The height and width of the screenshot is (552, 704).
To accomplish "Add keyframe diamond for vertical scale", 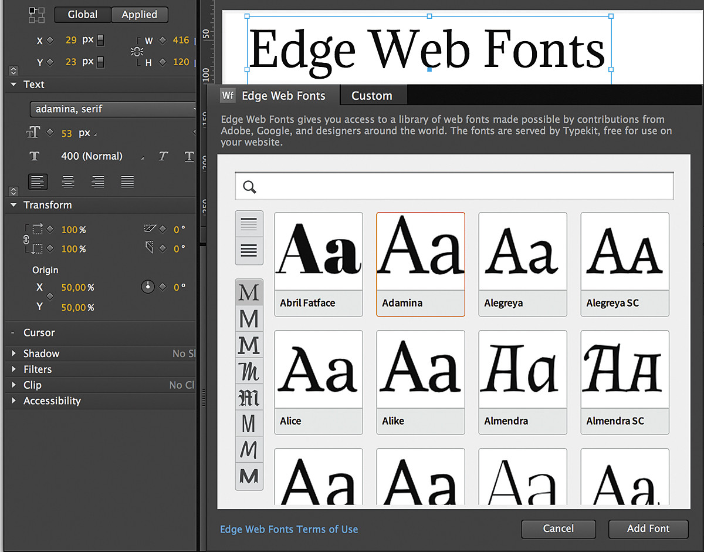I will click(x=50, y=249).
